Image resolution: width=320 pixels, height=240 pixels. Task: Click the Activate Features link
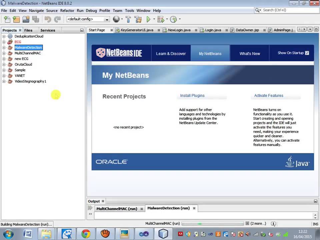tap(269, 96)
